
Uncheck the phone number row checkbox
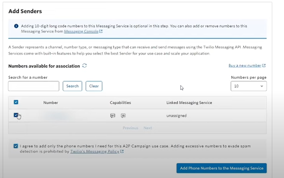pos(16,115)
